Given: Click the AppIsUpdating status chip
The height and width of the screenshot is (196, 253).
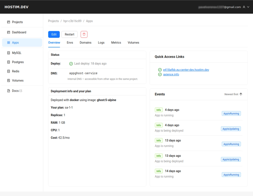Looking at the screenshot, I should coord(231,129).
